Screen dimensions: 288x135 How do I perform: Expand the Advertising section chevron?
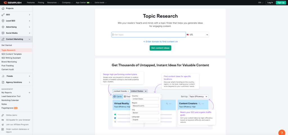29,27
